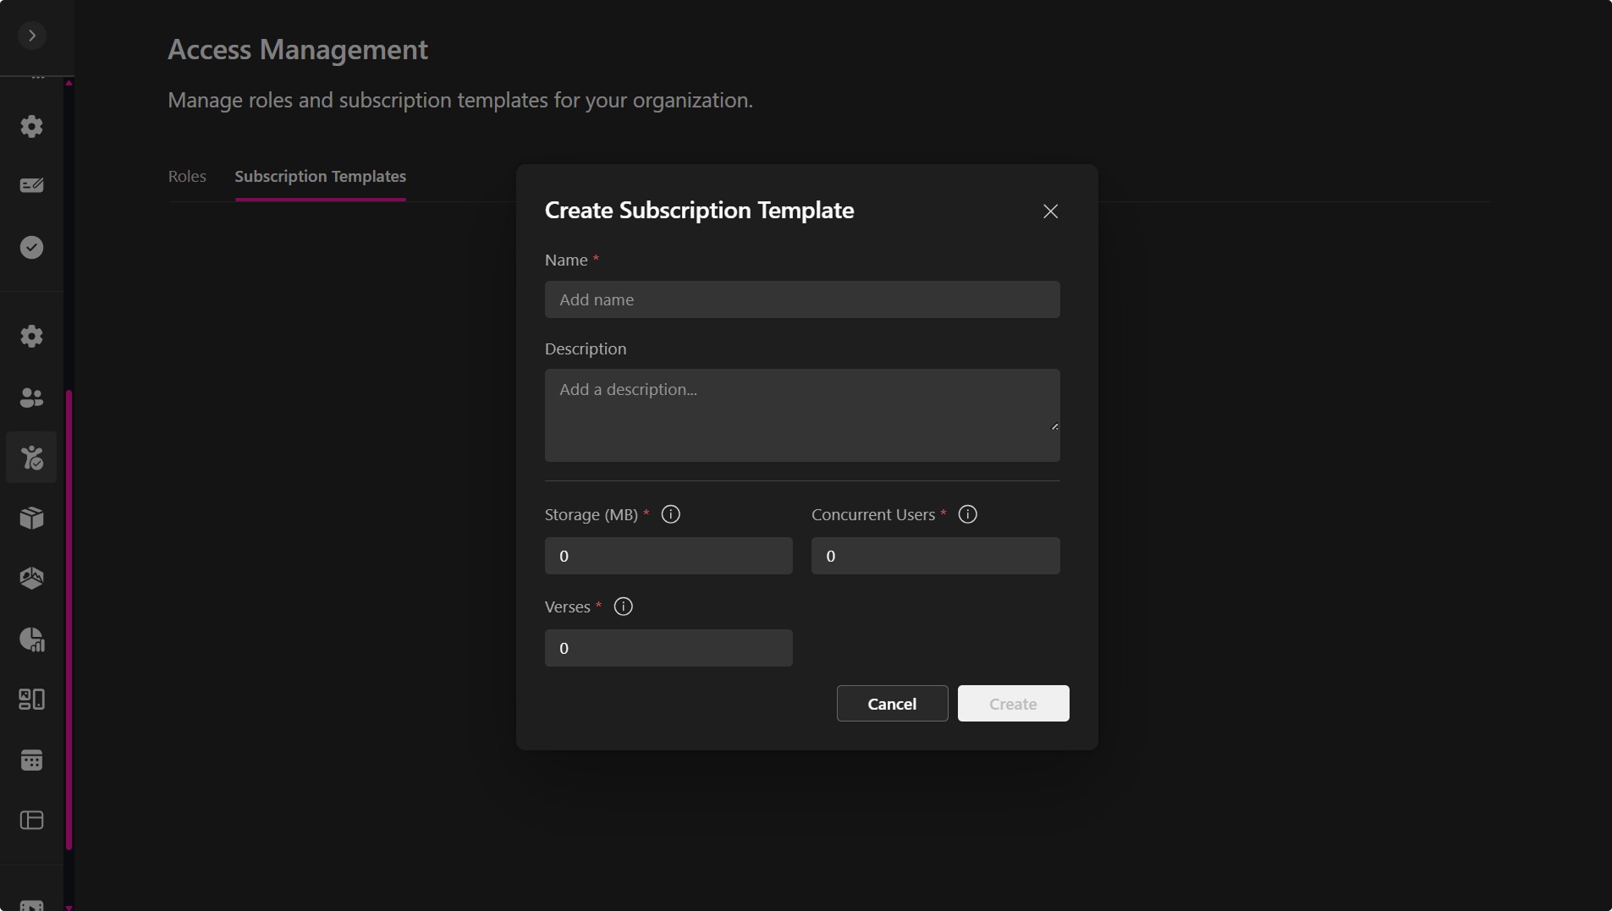Click the circular checkmark icon in sidebar
This screenshot has width=1612, height=911.
[x=32, y=248]
